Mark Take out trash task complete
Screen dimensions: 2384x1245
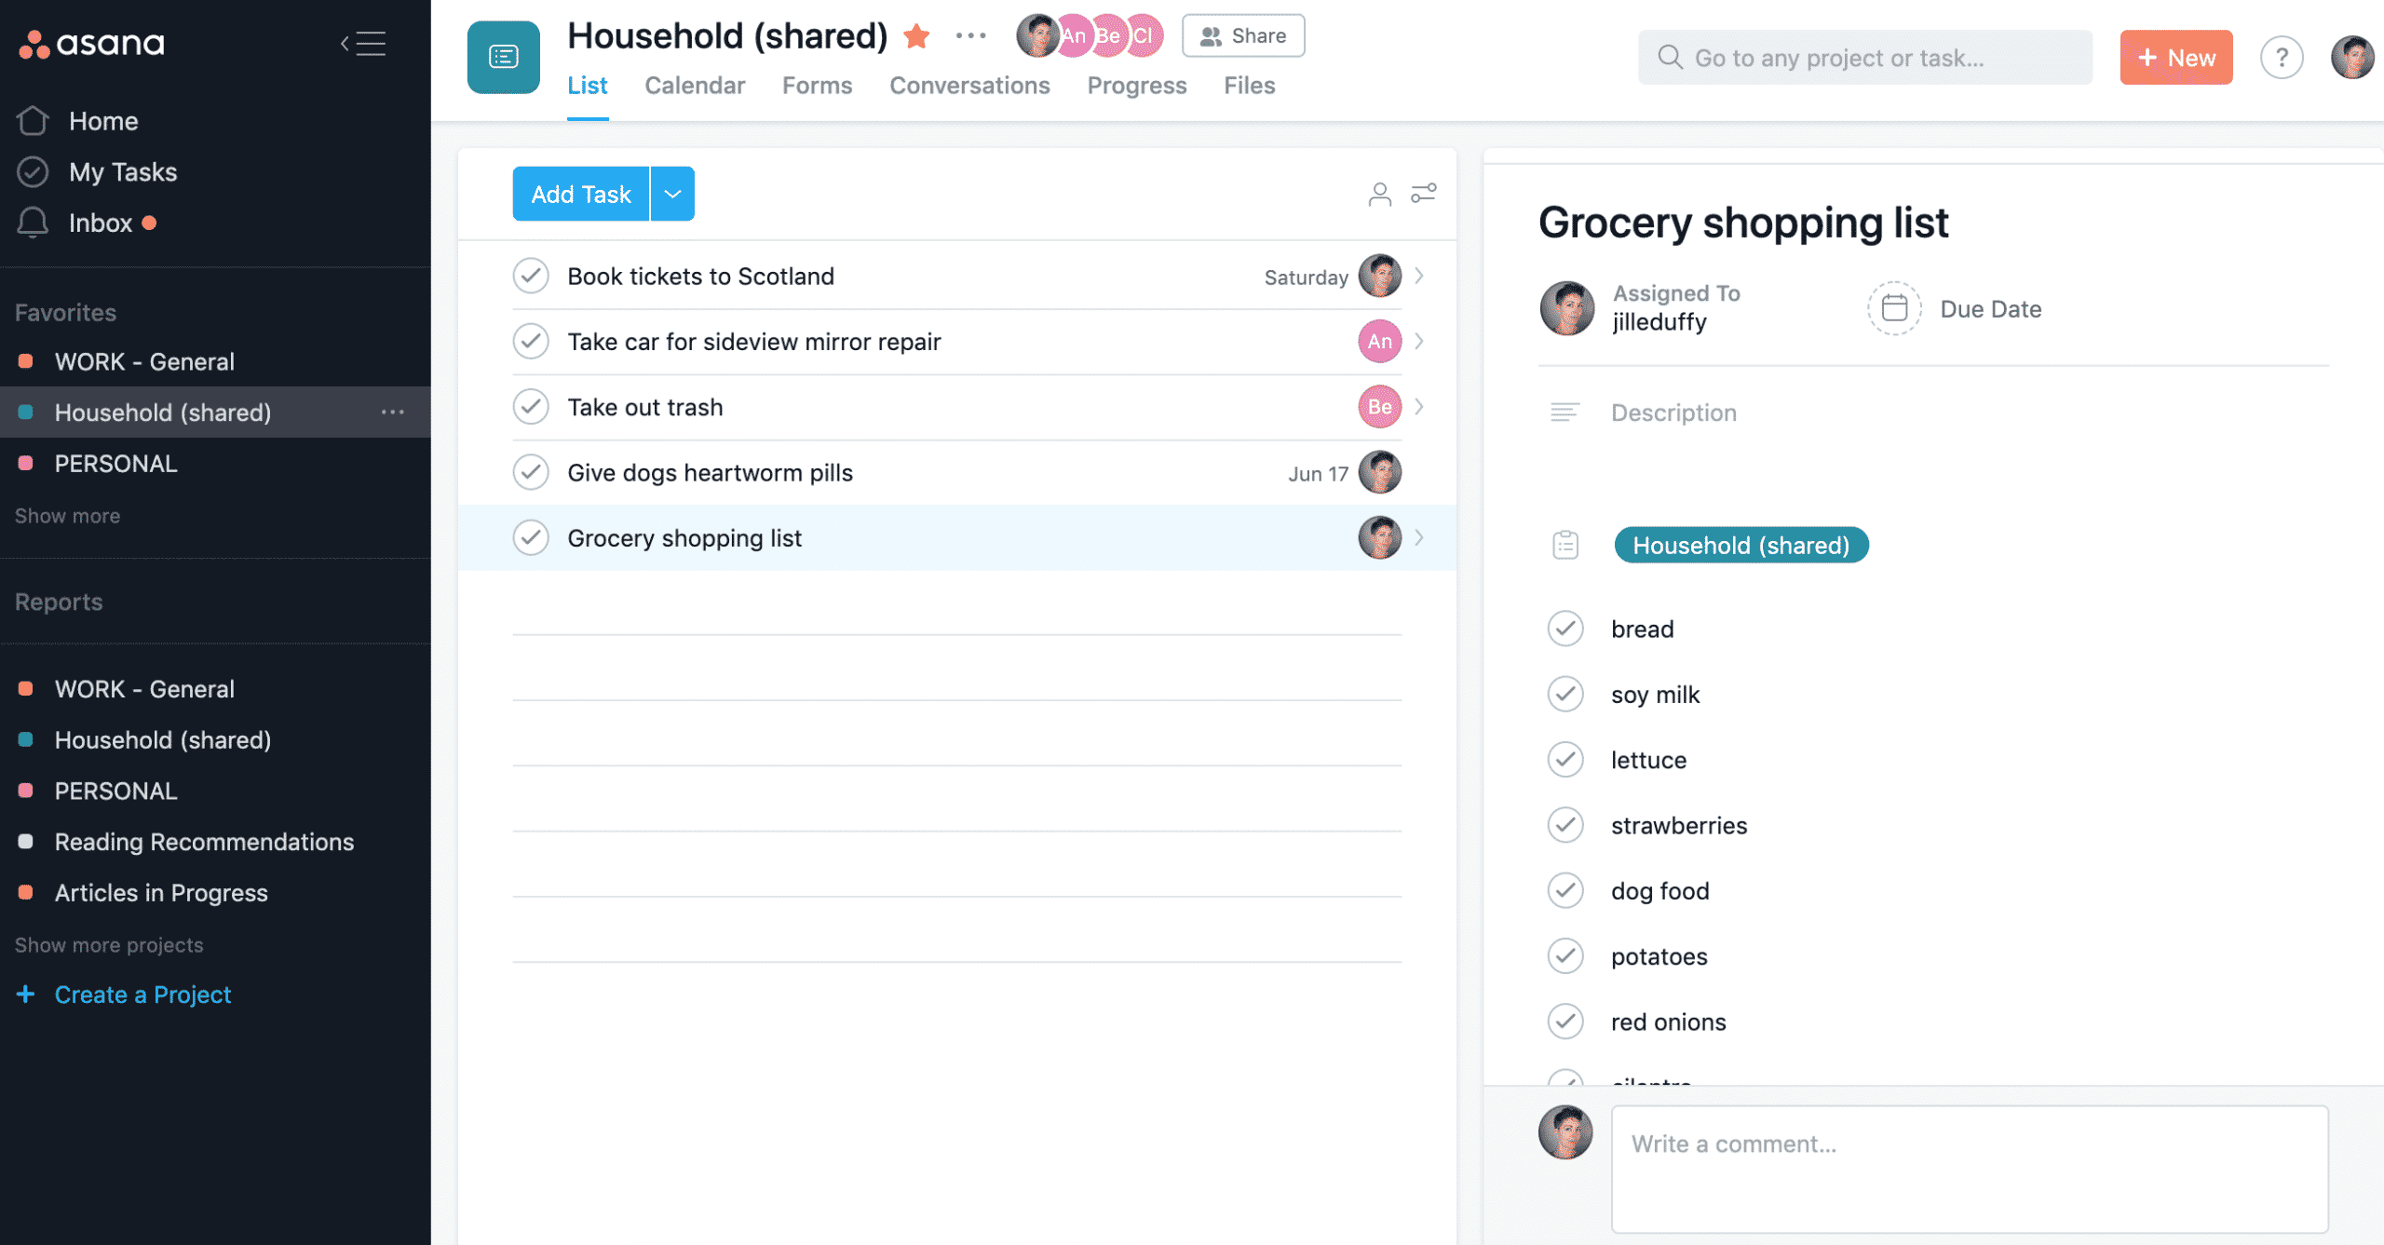tap(531, 407)
